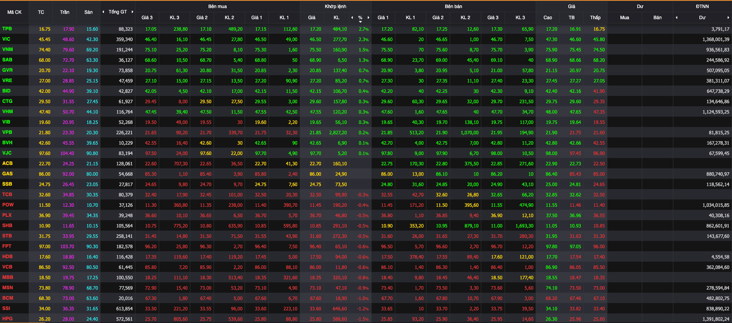The height and width of the screenshot is (323, 732).
Task: Click the left arrow beside the % column
Action: (x=352, y=18)
